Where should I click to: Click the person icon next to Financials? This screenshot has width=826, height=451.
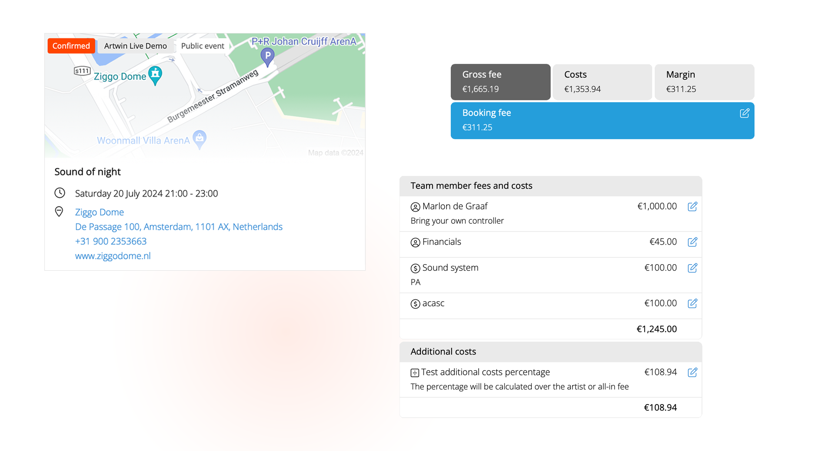[x=415, y=242]
